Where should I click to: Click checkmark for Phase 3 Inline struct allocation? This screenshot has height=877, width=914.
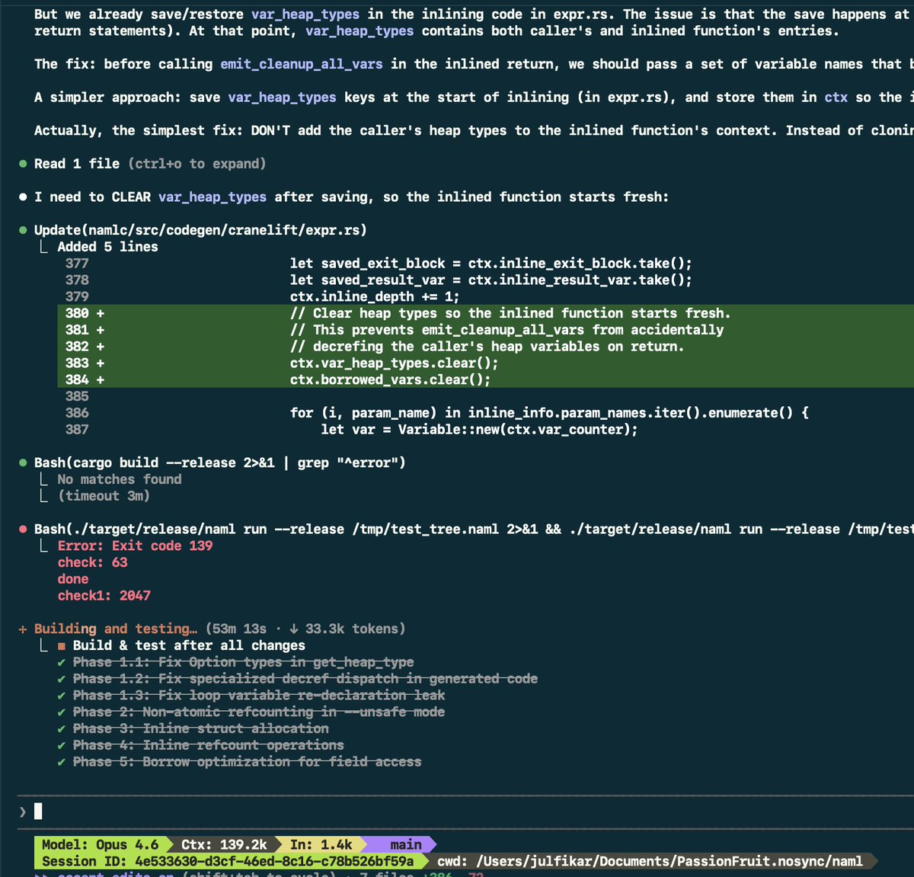click(61, 729)
